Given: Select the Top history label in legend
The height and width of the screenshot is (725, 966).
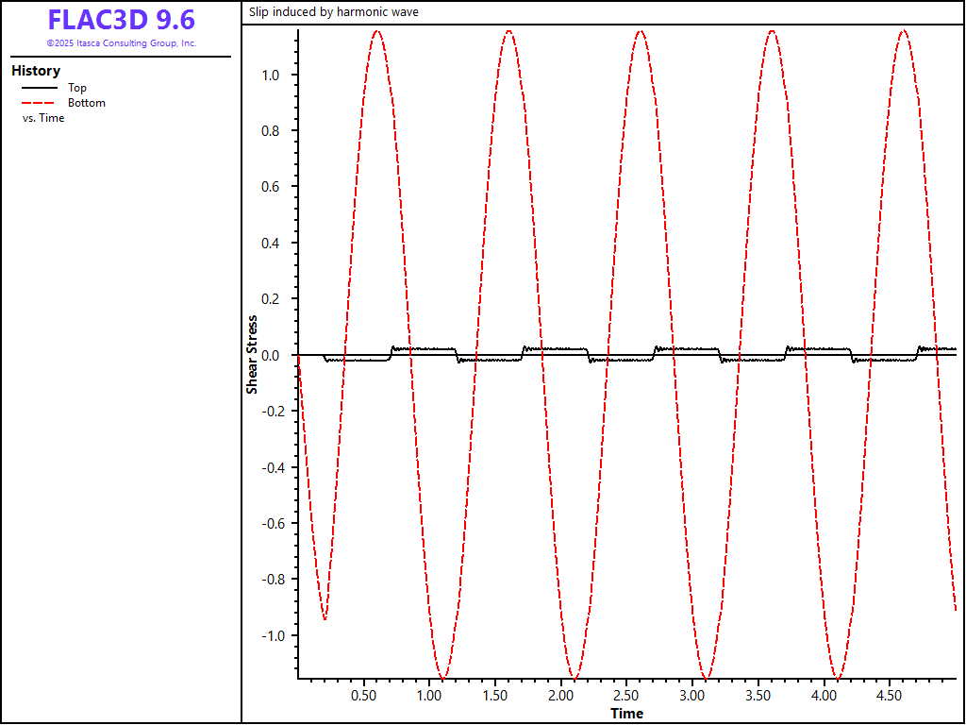Looking at the screenshot, I should click(77, 88).
